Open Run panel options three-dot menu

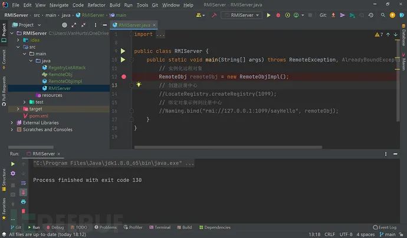[386, 154]
